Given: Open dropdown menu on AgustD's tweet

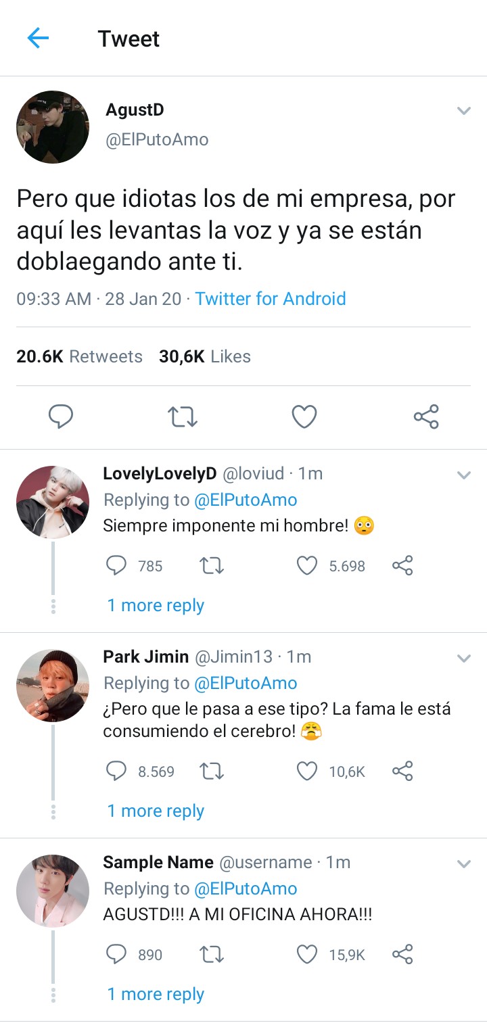Looking at the screenshot, I should click(x=464, y=111).
